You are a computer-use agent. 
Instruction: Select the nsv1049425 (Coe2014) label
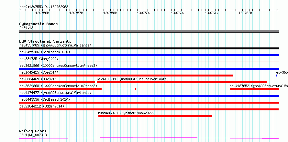[39, 72]
